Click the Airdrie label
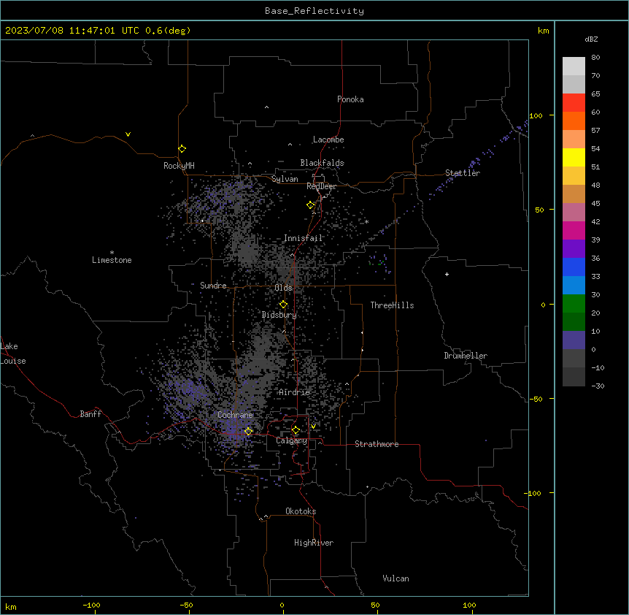 [x=295, y=392]
